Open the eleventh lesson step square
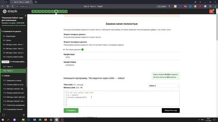This screenshot has width=218, height=122. tap(66, 12)
